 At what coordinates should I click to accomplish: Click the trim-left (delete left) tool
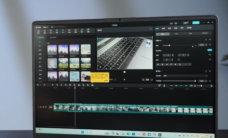[x=57, y=85]
